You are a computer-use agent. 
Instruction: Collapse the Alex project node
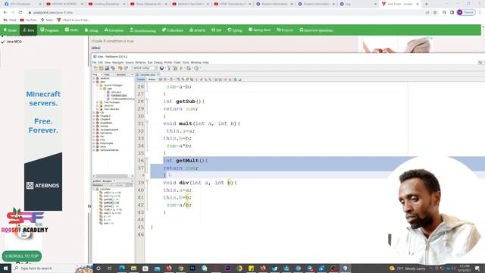pos(94,82)
